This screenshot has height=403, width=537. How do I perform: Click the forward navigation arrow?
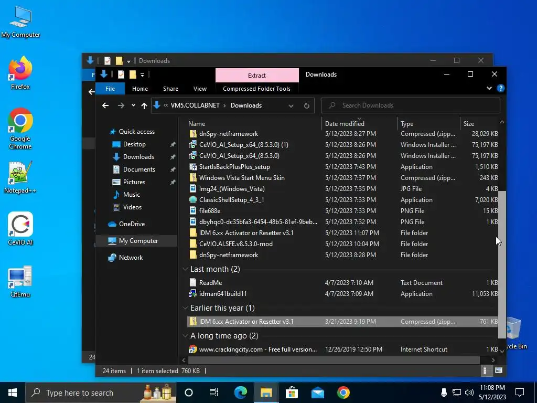(x=121, y=105)
